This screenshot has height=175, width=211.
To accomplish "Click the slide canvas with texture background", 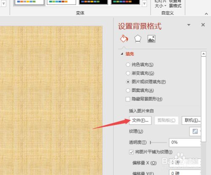I will coord(51,100).
